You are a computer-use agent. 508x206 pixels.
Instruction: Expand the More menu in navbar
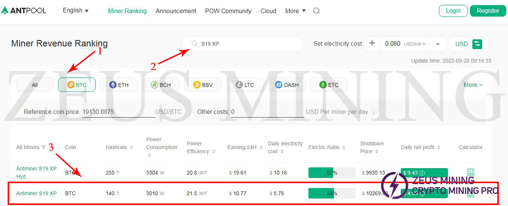click(x=295, y=11)
